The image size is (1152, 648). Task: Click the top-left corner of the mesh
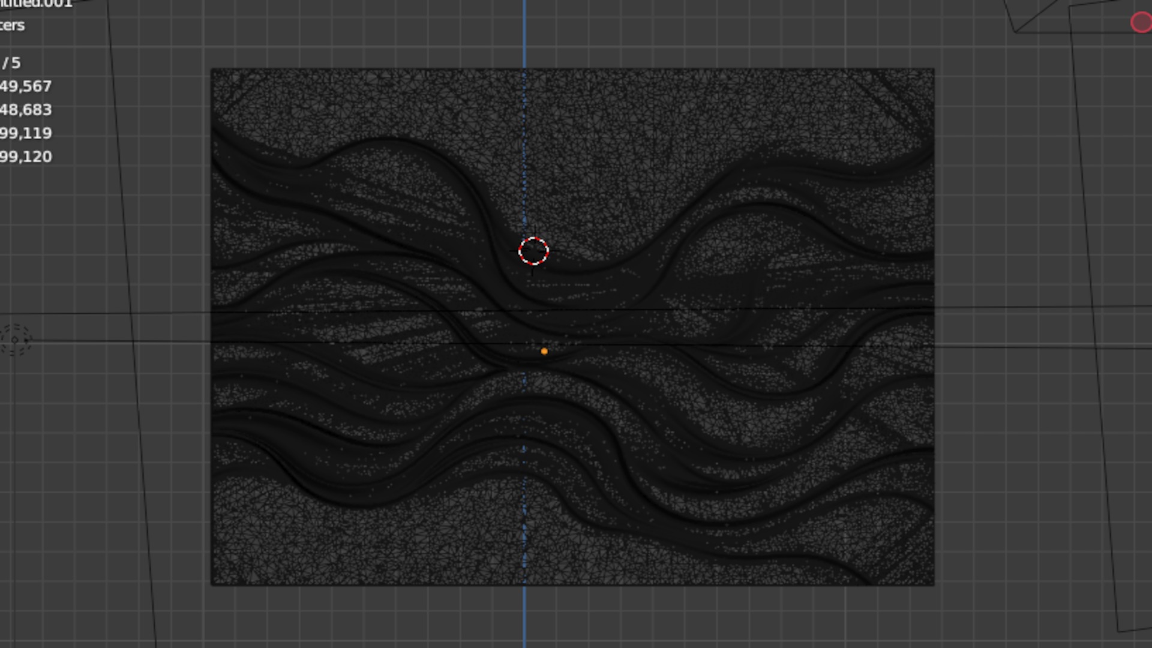212,70
